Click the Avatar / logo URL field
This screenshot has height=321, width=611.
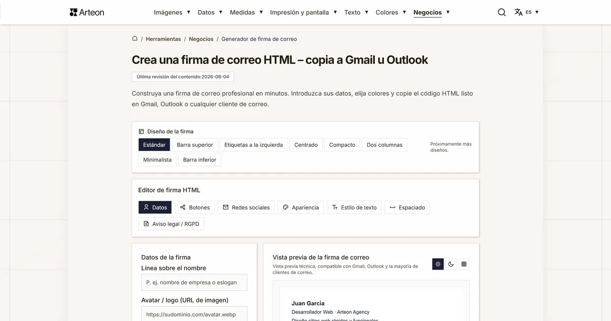click(x=194, y=314)
